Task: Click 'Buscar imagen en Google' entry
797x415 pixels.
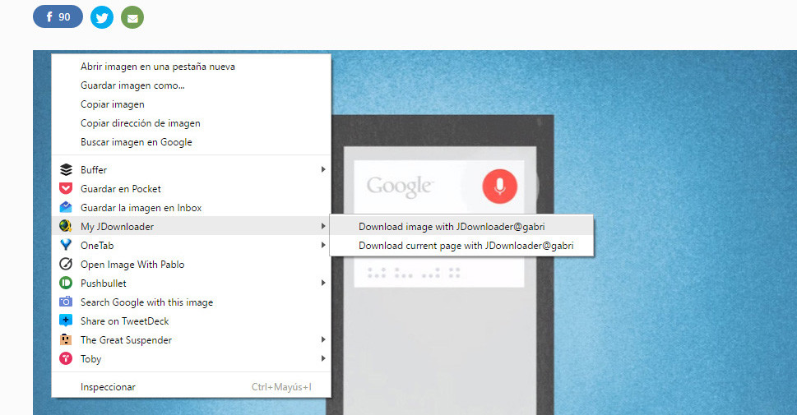Action: pyautogui.click(x=137, y=142)
